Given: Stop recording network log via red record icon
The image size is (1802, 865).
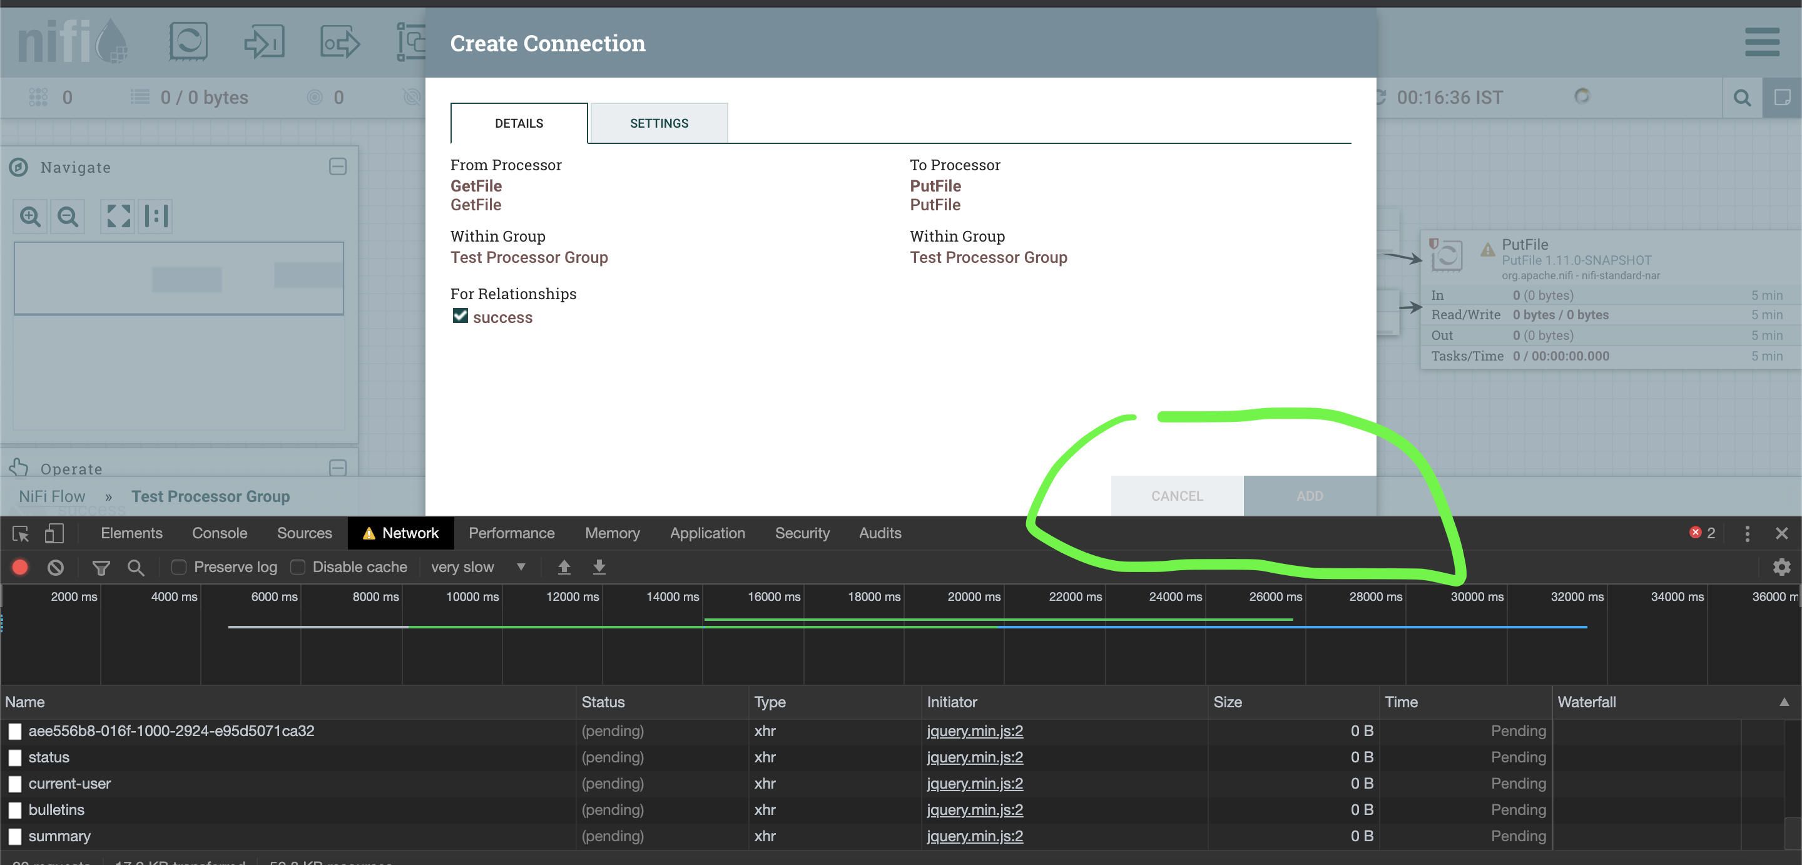Looking at the screenshot, I should tap(19, 567).
